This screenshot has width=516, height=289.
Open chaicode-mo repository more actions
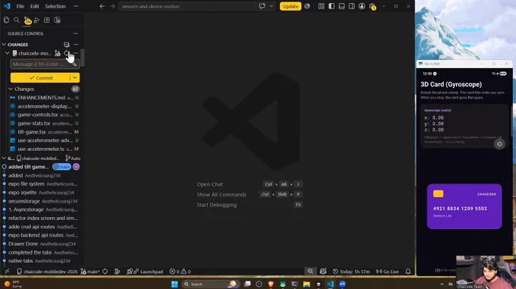(77, 53)
